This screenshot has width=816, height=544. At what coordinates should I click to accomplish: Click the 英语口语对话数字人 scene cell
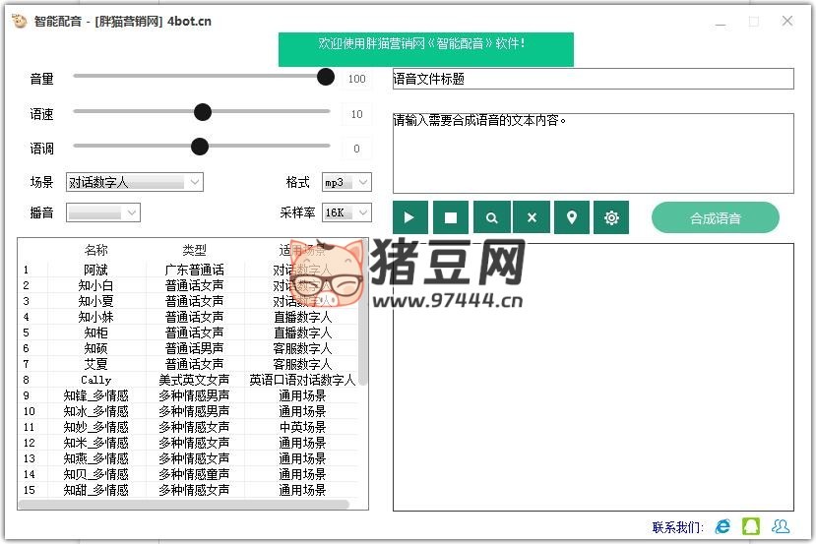click(x=302, y=380)
